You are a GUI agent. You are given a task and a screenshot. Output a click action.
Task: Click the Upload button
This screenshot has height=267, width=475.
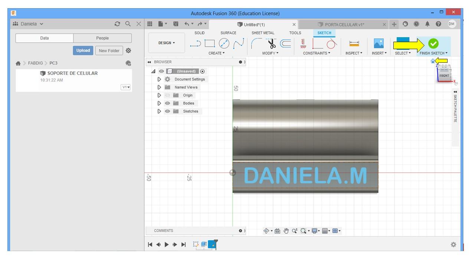point(83,50)
